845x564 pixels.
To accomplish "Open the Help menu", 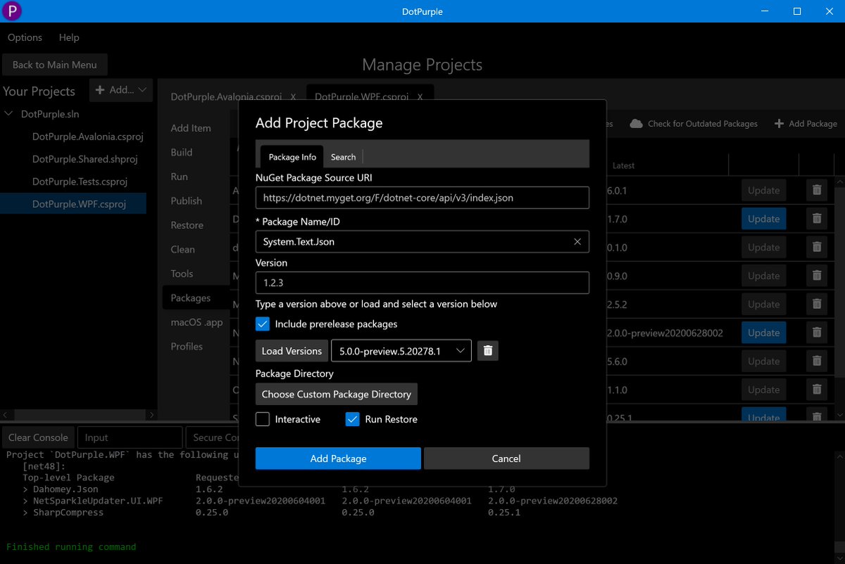I will coord(69,37).
